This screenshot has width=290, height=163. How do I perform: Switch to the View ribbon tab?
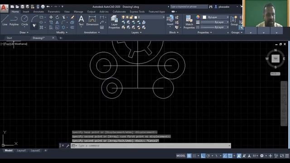pyautogui.click(x=67, y=12)
